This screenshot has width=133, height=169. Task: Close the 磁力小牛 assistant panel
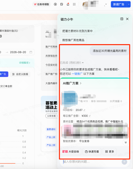[x=127, y=19]
